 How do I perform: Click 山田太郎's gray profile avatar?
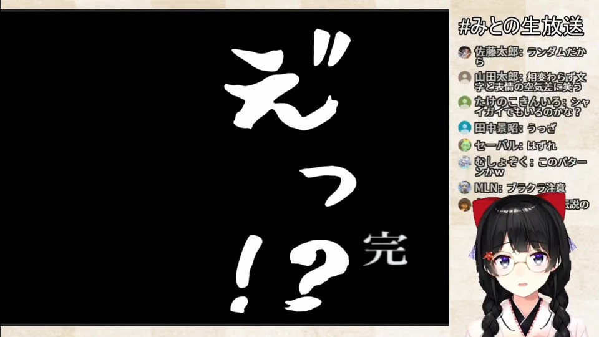464,77
